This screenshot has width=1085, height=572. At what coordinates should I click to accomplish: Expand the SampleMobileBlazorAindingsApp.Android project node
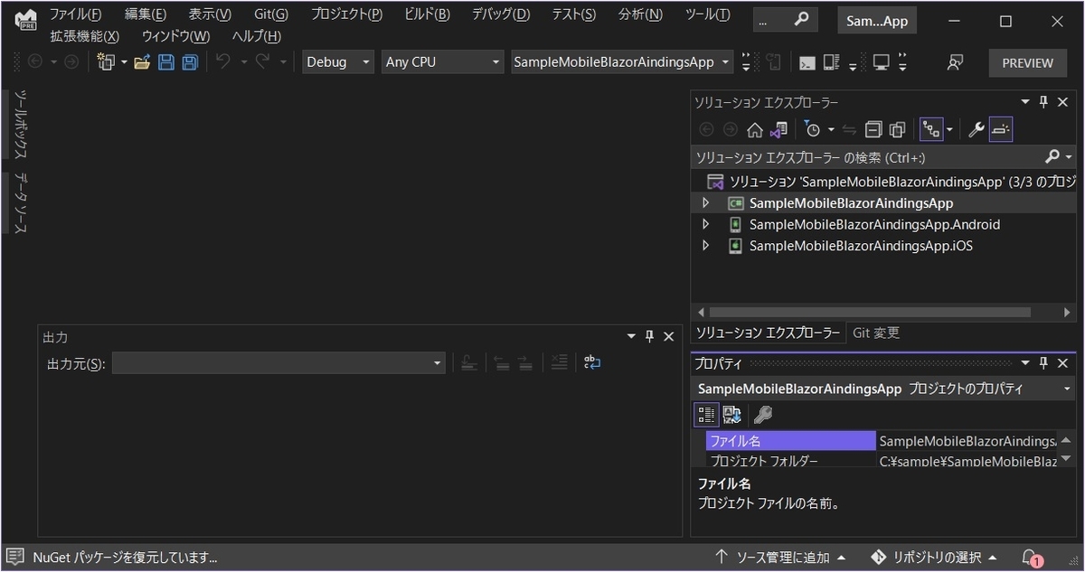(x=706, y=224)
